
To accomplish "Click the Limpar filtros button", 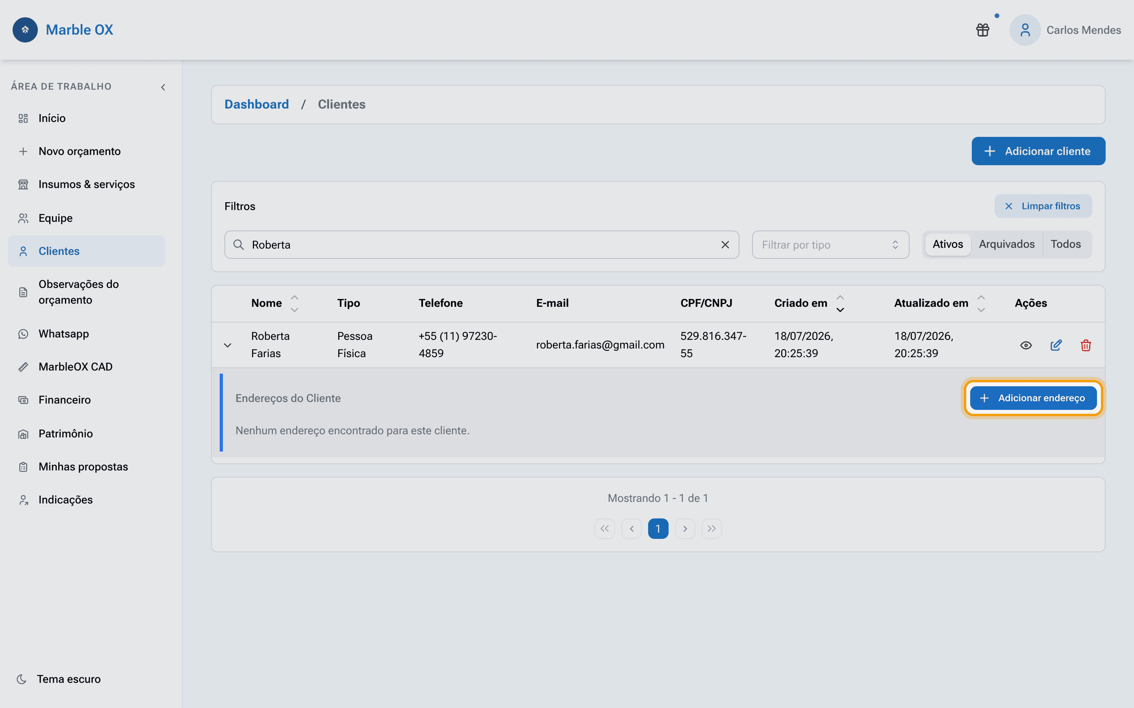I will pyautogui.click(x=1043, y=206).
